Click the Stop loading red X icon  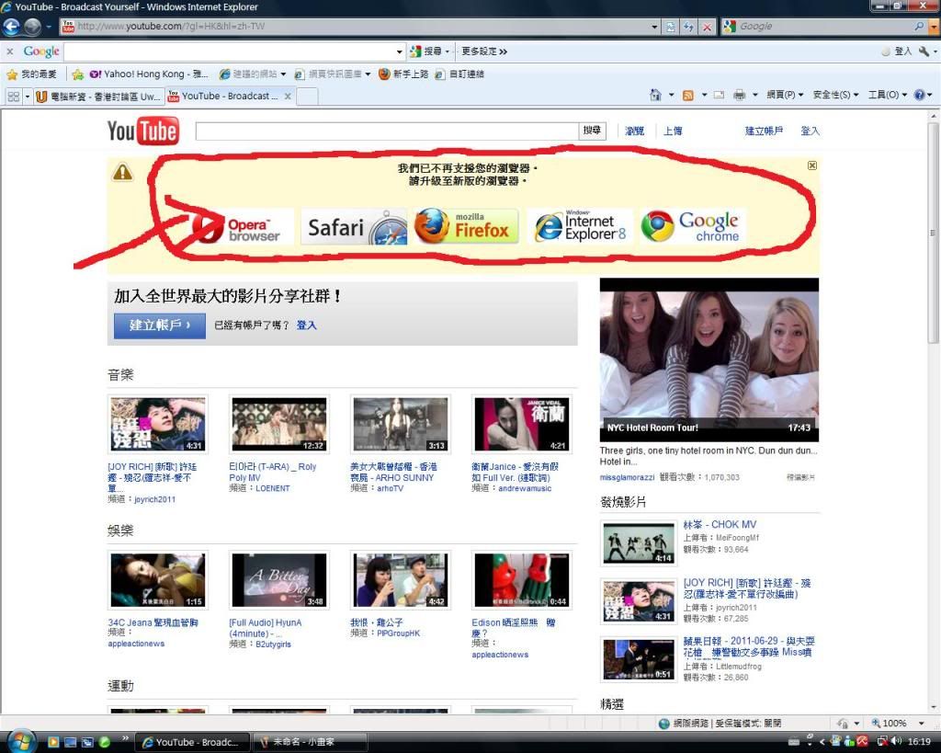tap(708, 27)
